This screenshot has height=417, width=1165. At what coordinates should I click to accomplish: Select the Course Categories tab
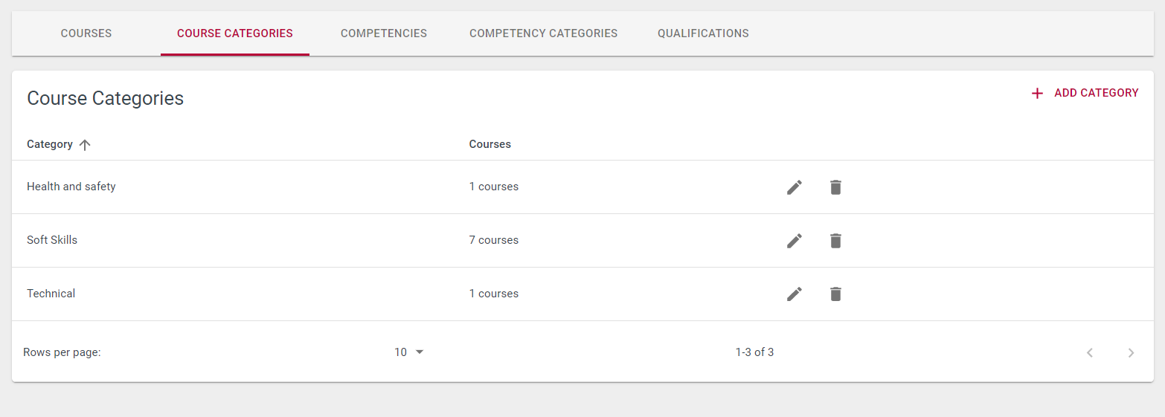(235, 33)
